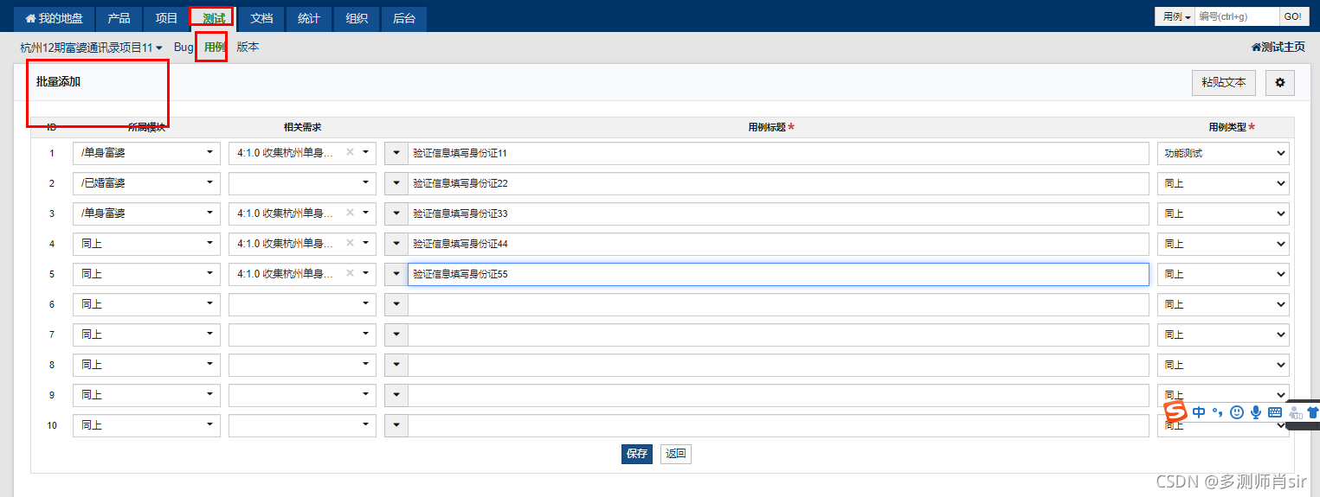Click the 粘贴文本 button
The image size is (1320, 497).
pyautogui.click(x=1224, y=83)
